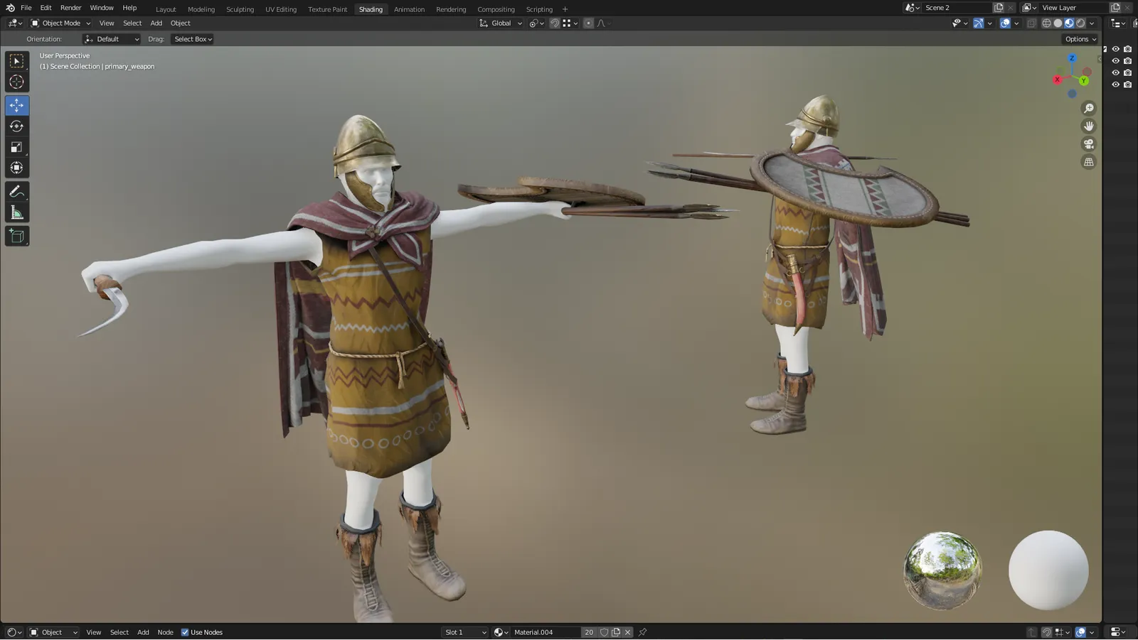Switch to material preview shading
The image size is (1138, 640).
tap(1069, 23)
